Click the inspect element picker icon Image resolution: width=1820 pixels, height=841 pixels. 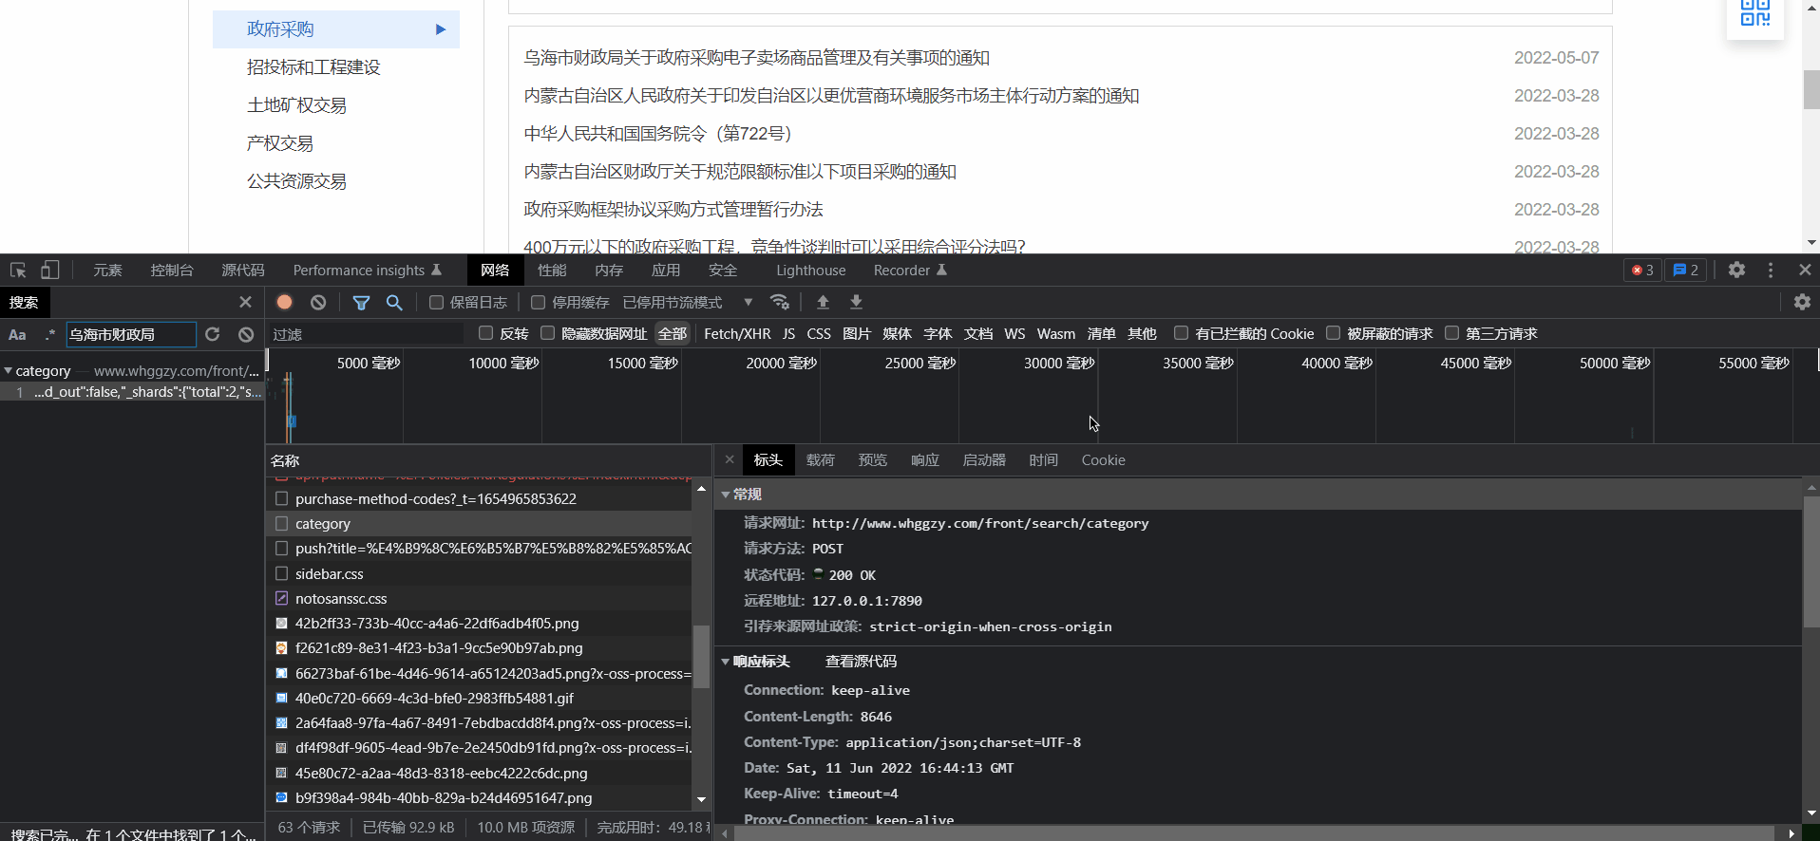(18, 271)
